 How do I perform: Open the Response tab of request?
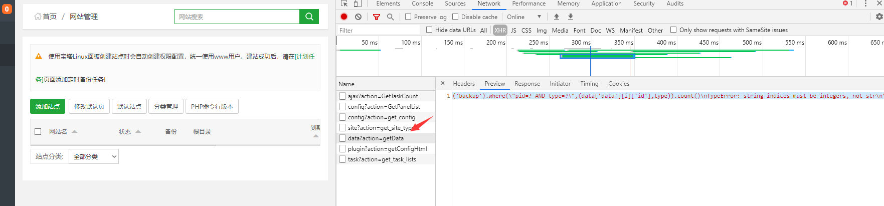(x=527, y=84)
